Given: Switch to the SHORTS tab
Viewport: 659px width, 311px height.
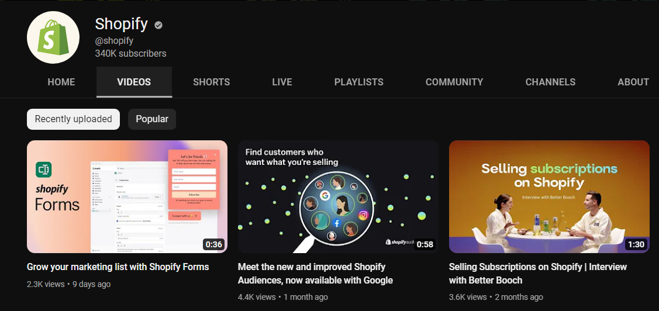Looking at the screenshot, I should 212,82.
